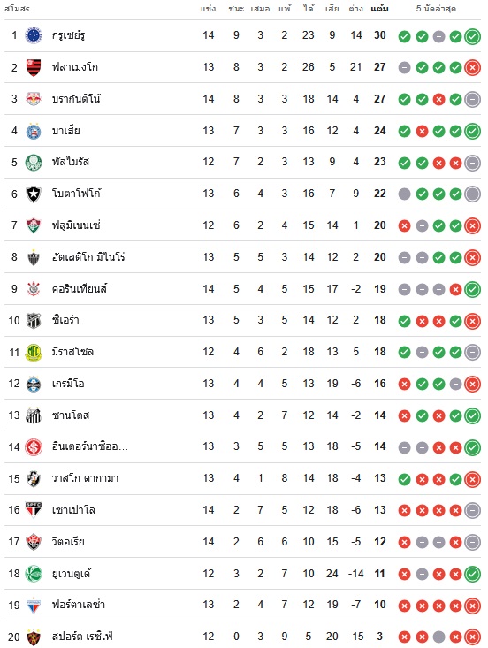The height and width of the screenshot is (648, 488).
Task: Click Flamengo's latest match loss indicator
Action: tap(472, 68)
